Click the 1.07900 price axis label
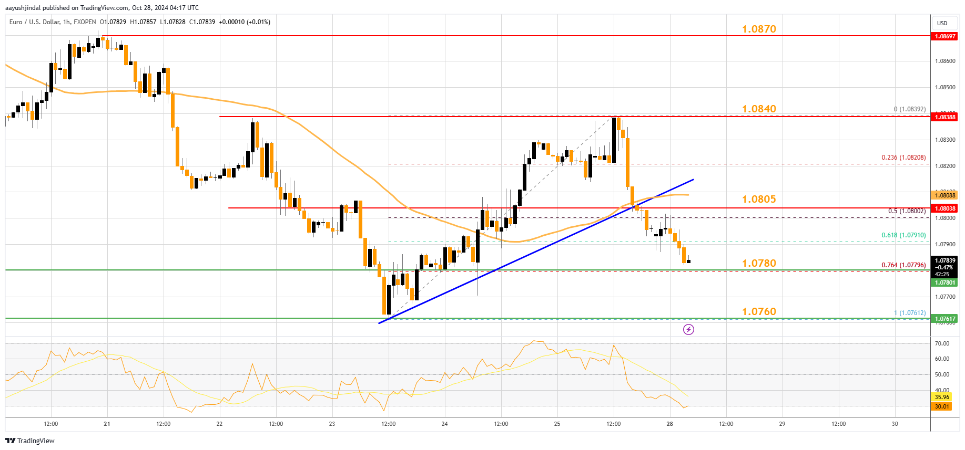965x450 pixels. click(x=945, y=244)
